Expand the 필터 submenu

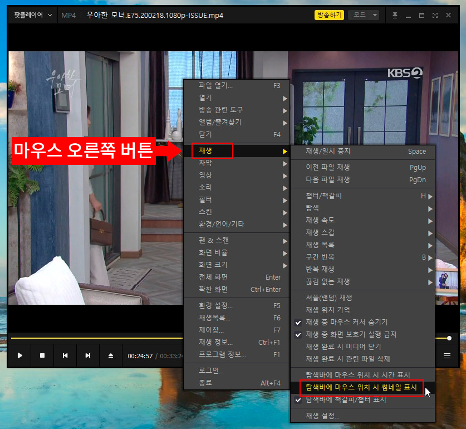click(x=237, y=199)
